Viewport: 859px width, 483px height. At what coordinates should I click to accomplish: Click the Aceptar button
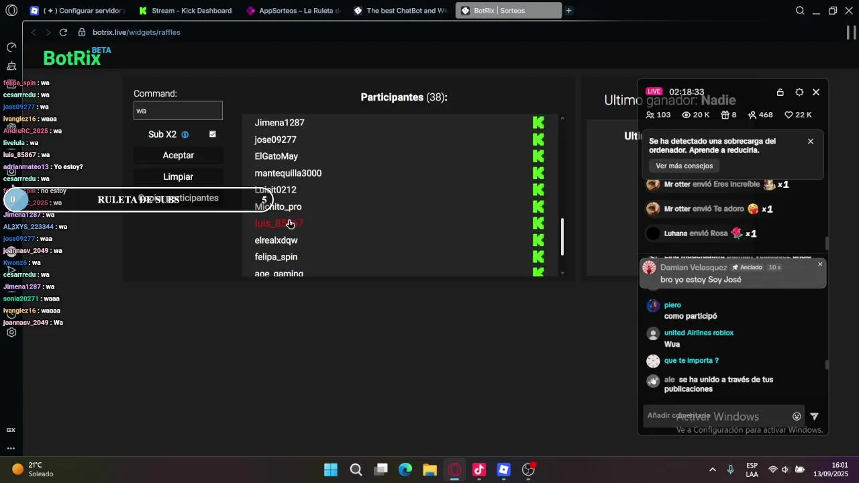(x=178, y=156)
